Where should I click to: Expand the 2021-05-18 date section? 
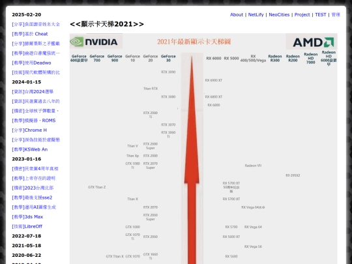tap(27, 246)
